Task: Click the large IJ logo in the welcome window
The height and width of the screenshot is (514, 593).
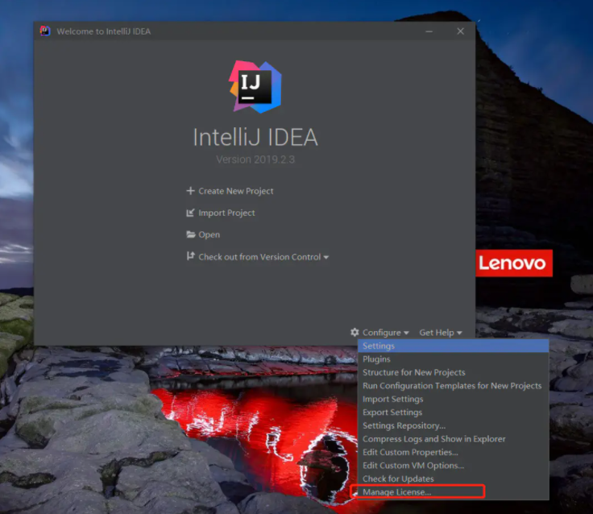Action: point(255,87)
